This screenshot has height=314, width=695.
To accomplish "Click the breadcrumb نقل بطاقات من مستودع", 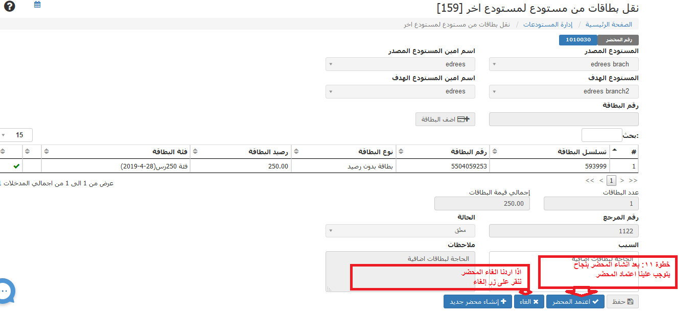I will [x=457, y=25].
